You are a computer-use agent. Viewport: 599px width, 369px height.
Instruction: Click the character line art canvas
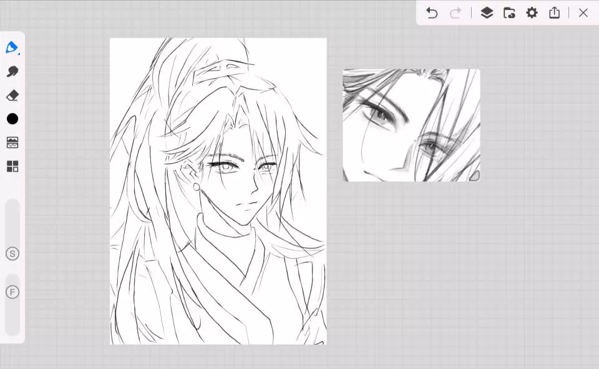tap(218, 191)
